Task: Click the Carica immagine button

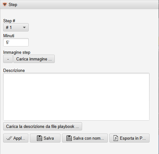Action: [34, 59]
